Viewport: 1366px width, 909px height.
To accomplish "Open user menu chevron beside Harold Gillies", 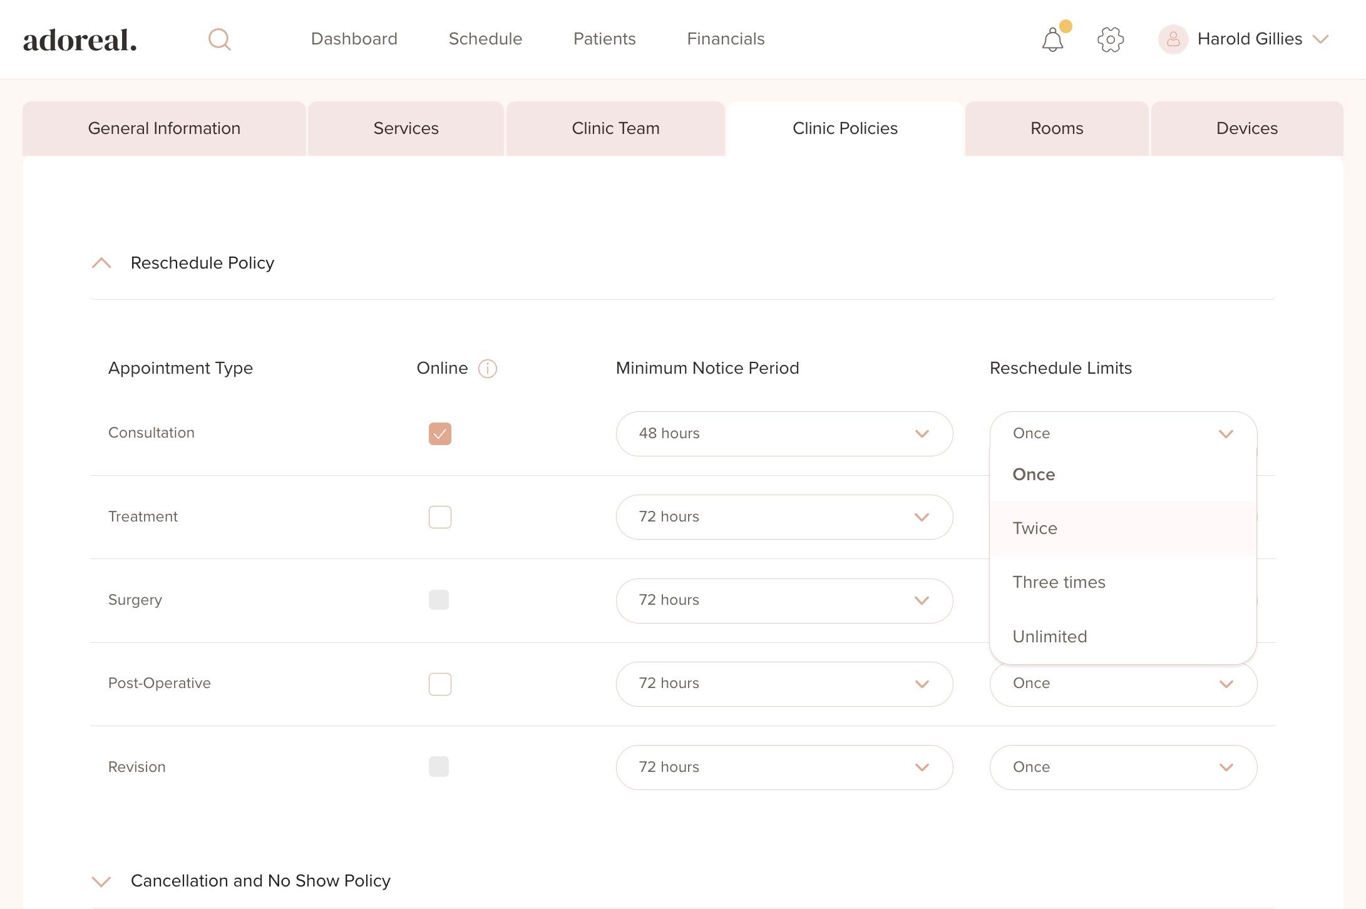I will pyautogui.click(x=1320, y=39).
